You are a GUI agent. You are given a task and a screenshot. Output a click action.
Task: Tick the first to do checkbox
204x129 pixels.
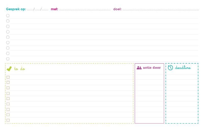(8, 77)
